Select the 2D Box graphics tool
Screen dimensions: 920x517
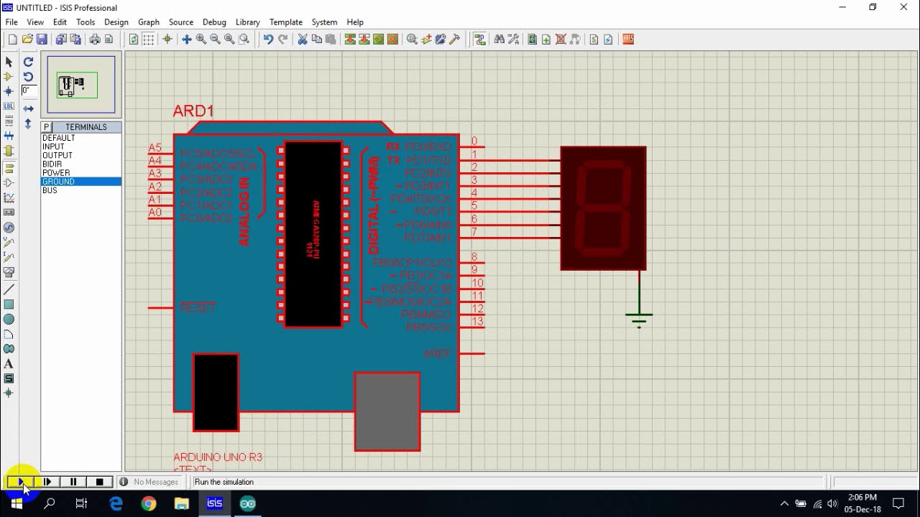(x=9, y=304)
